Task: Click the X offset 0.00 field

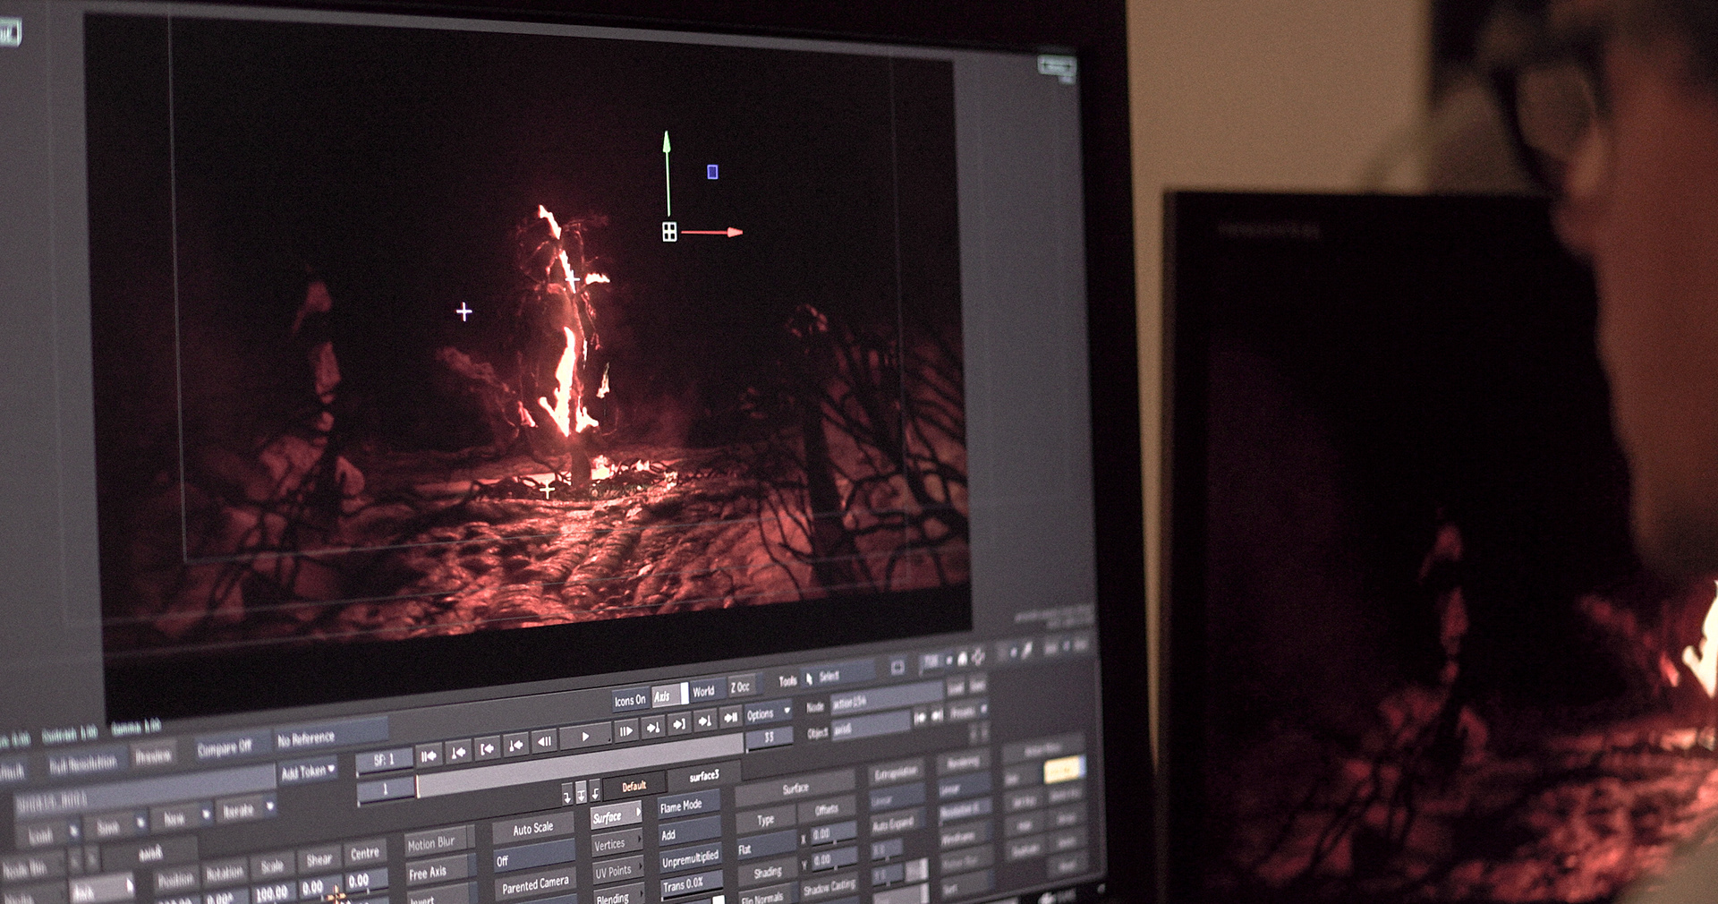Action: (833, 832)
